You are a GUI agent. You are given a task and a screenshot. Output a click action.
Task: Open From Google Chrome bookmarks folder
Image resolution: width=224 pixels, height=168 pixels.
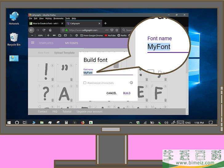(91, 35)
